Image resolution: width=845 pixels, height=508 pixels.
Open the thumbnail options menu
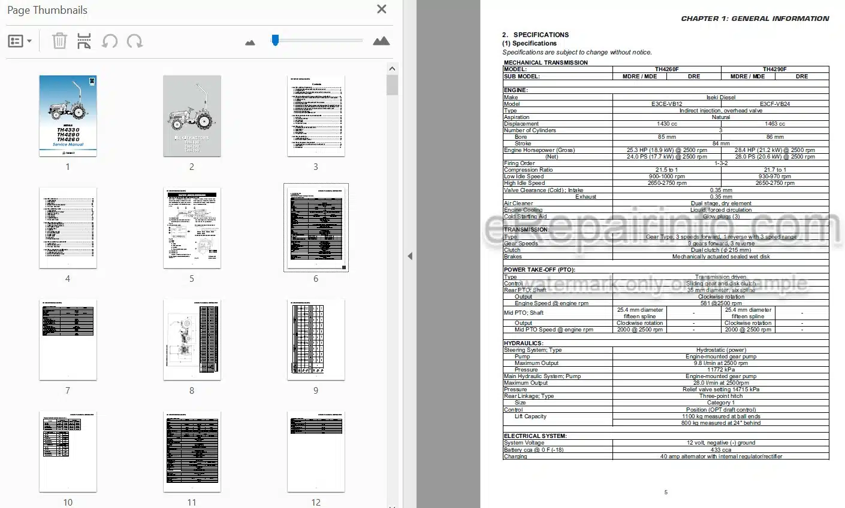click(20, 41)
